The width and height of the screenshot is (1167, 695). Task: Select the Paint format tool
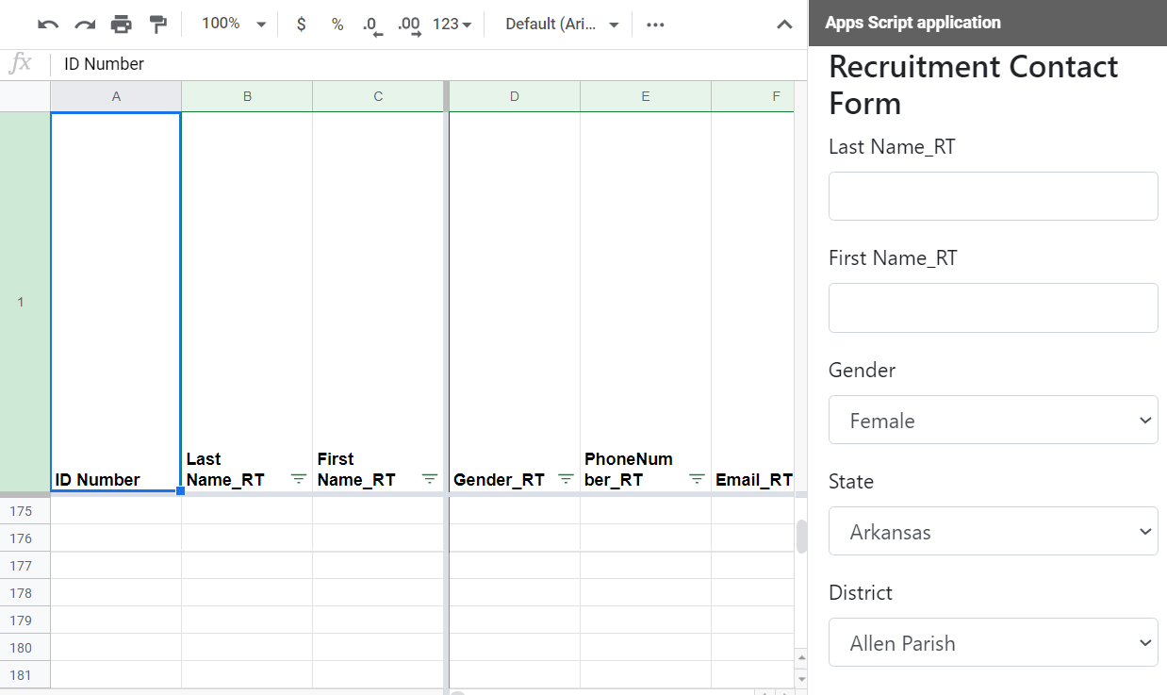click(x=158, y=25)
